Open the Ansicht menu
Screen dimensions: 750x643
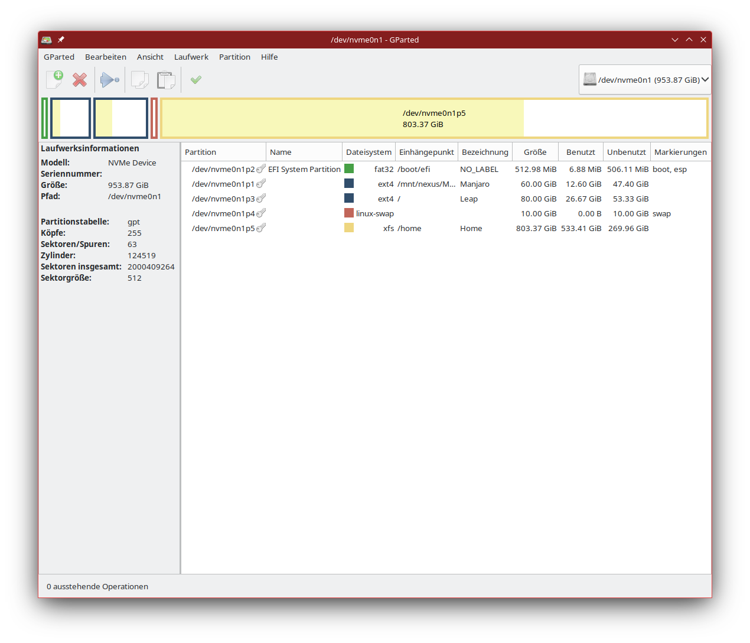150,57
